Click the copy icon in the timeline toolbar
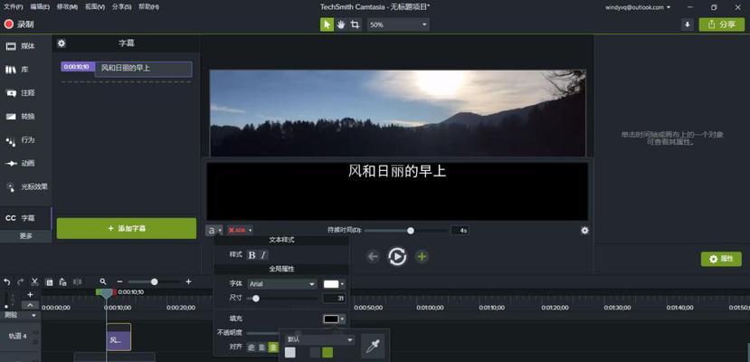The width and height of the screenshot is (750, 362). coord(49,282)
